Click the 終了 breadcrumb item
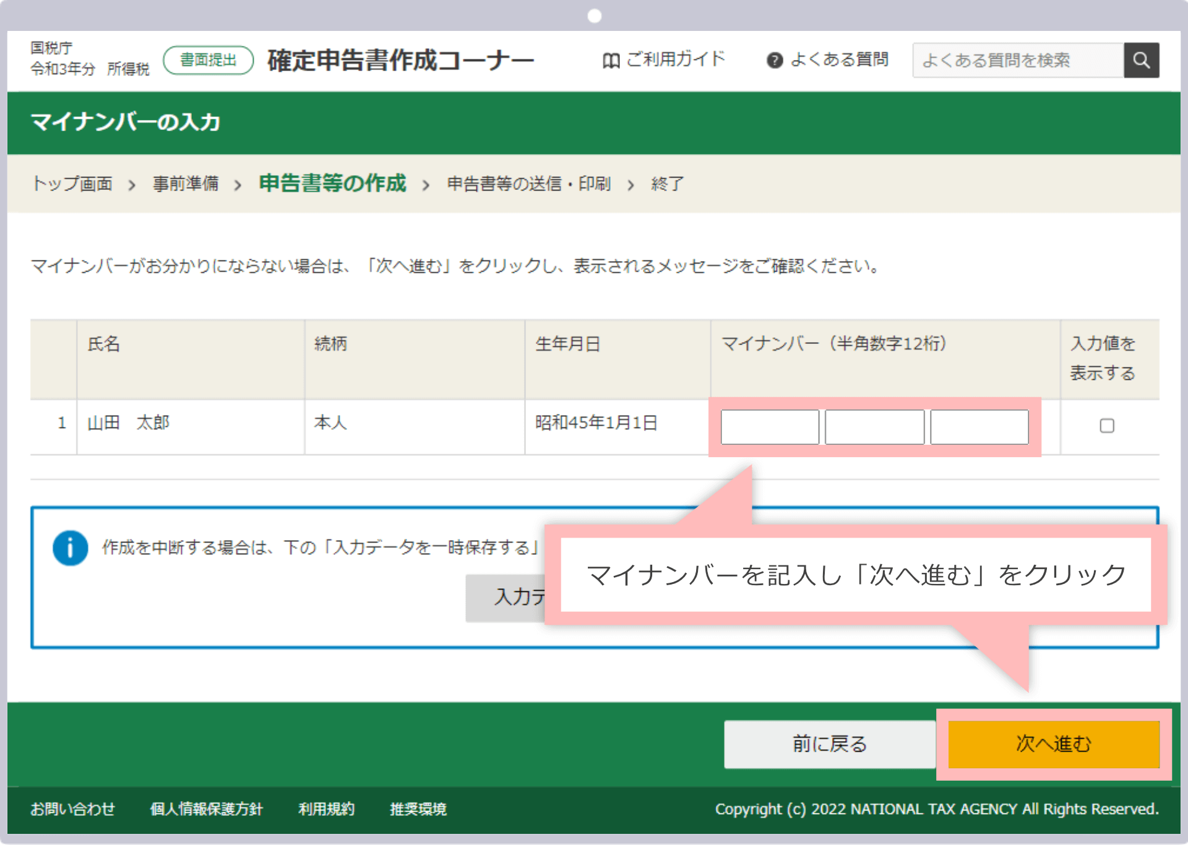Screen dimensions: 1188x845 (x=666, y=184)
